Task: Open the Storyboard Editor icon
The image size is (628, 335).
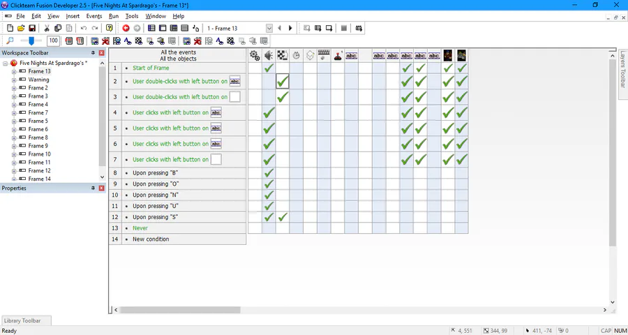Action: (x=151, y=28)
